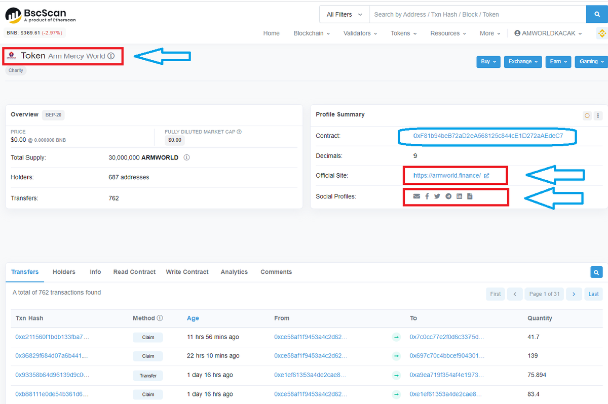Viewport: 608px width, 404px height.
Task: Click the orange circle icon in Profile Summary
Action: point(587,116)
